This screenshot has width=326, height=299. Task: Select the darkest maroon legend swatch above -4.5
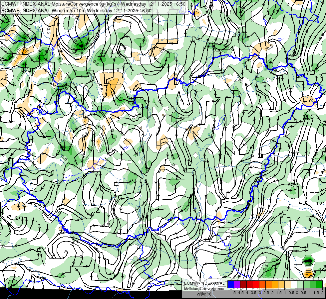tap(243, 284)
